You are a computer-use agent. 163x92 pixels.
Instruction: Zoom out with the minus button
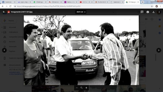[x=77, y=88]
